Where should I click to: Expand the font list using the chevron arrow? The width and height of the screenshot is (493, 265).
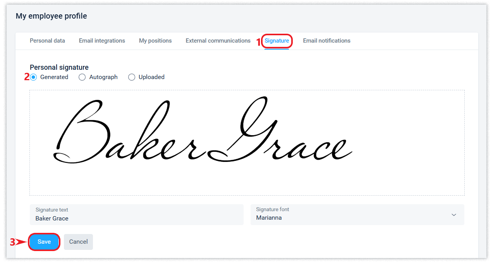pos(454,215)
